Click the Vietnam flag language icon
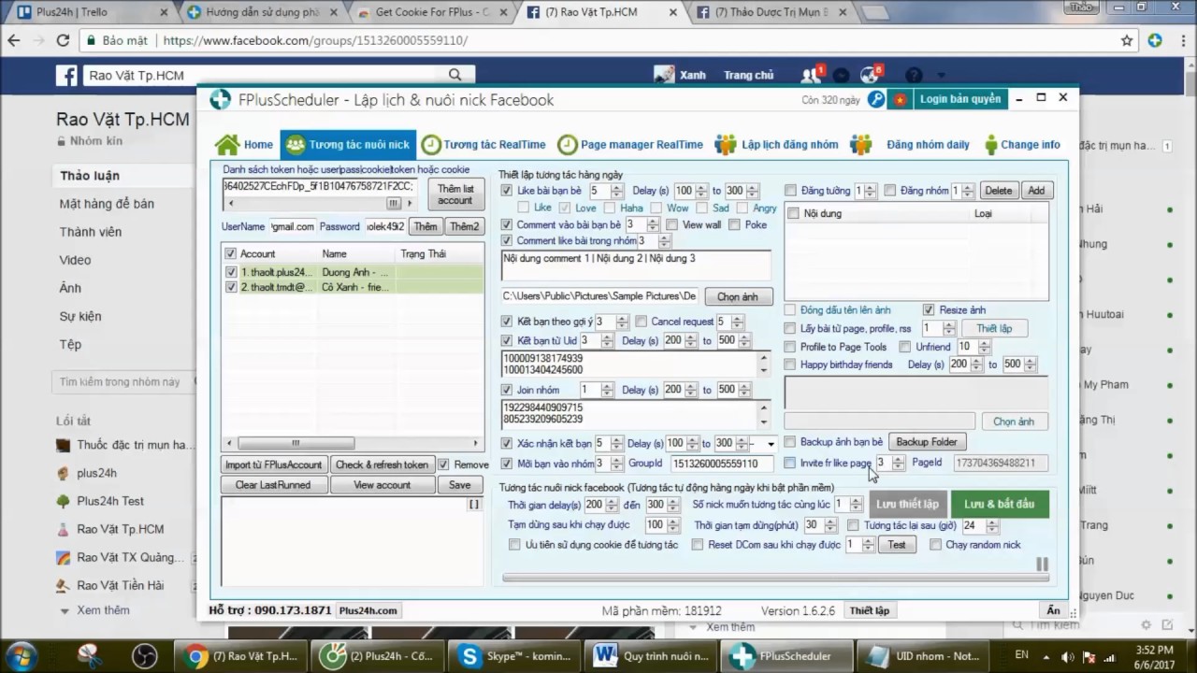1197x673 pixels. click(900, 100)
